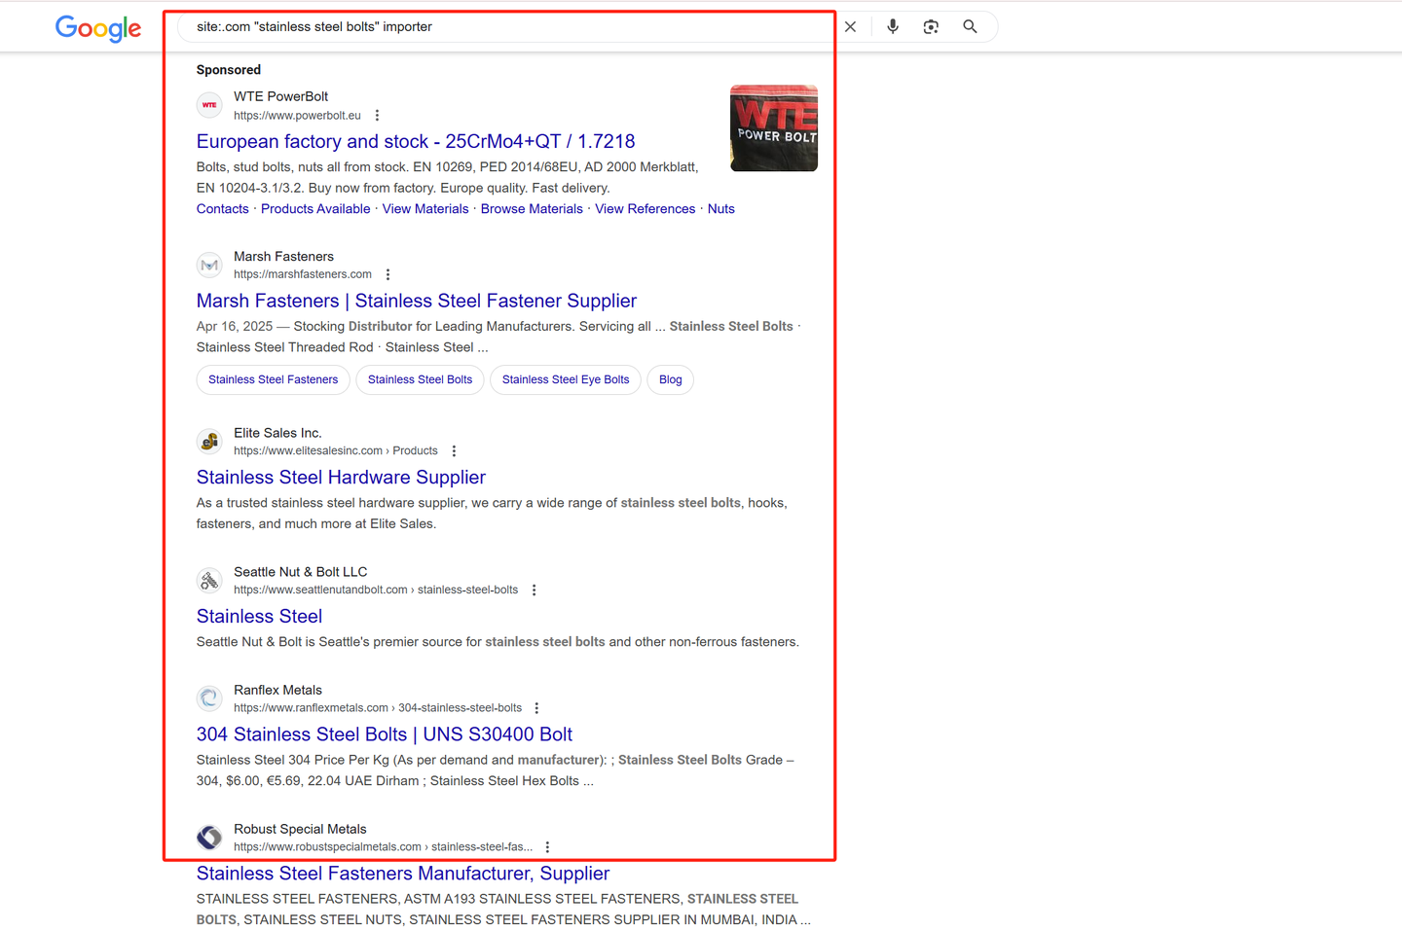Image resolution: width=1402 pixels, height=930 pixels.
Task: Open the Nuts sitelink
Action: pos(721,209)
